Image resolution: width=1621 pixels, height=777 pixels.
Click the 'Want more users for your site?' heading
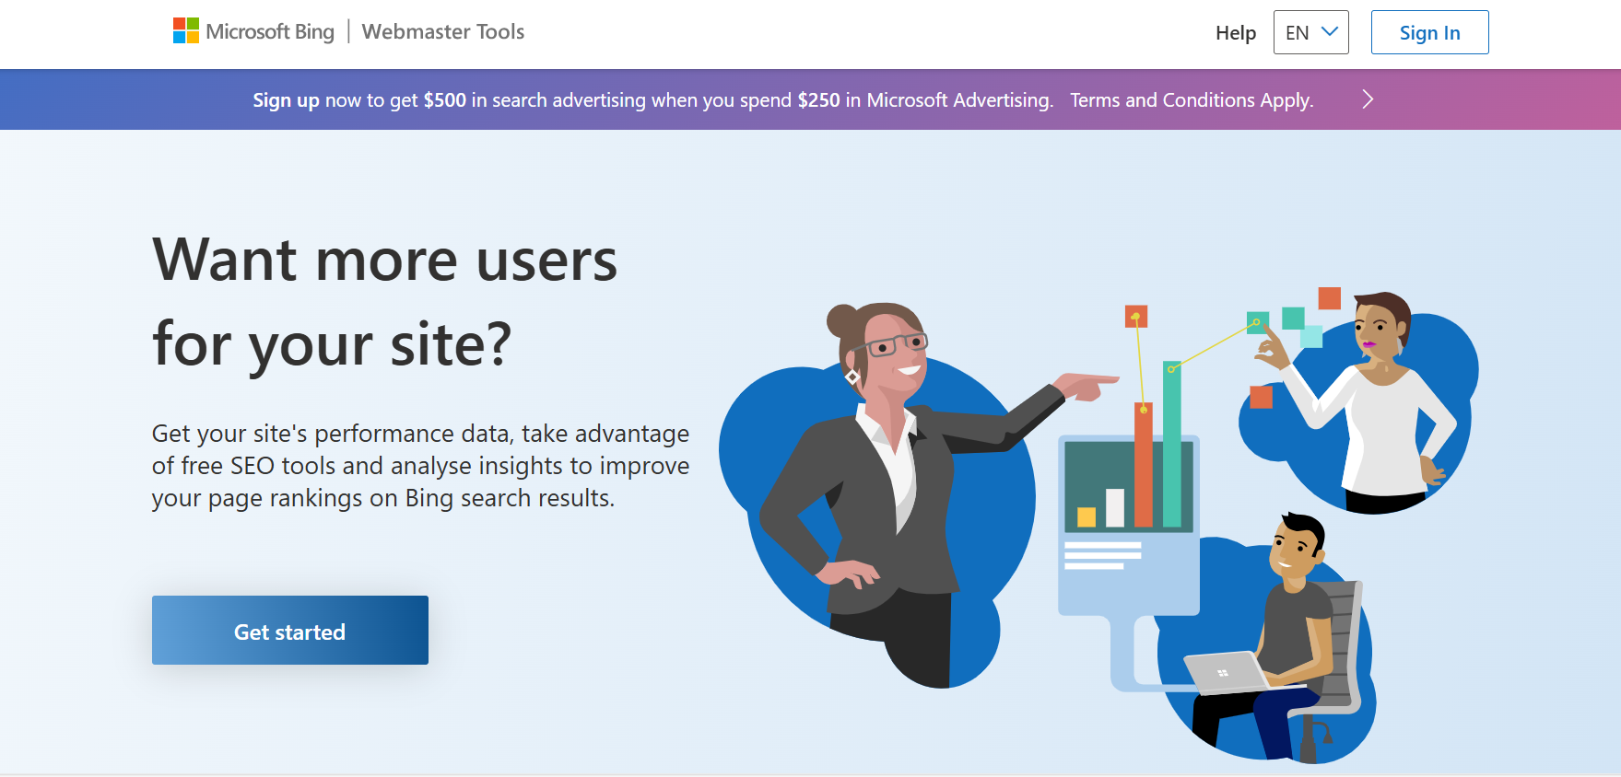click(x=385, y=301)
